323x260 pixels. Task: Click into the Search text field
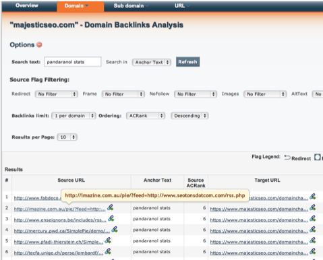[x=73, y=62]
